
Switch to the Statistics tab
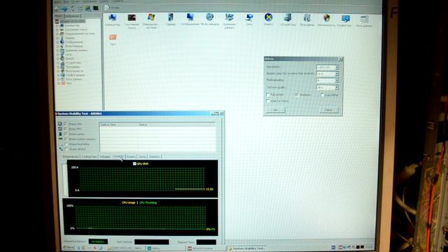tap(155, 157)
